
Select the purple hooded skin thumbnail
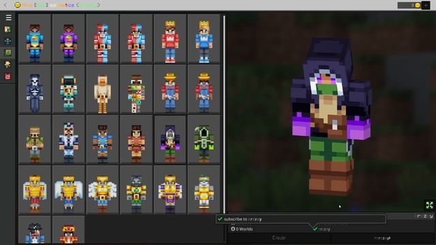point(170,140)
